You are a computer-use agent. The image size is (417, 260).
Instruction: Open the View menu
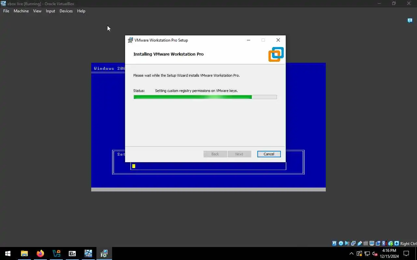click(x=37, y=11)
